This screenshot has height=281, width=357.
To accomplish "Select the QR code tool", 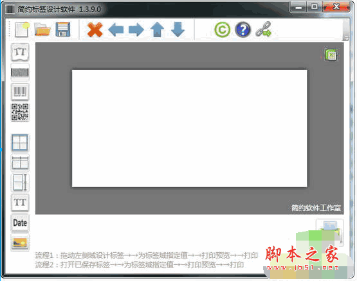I will pos(20,112).
